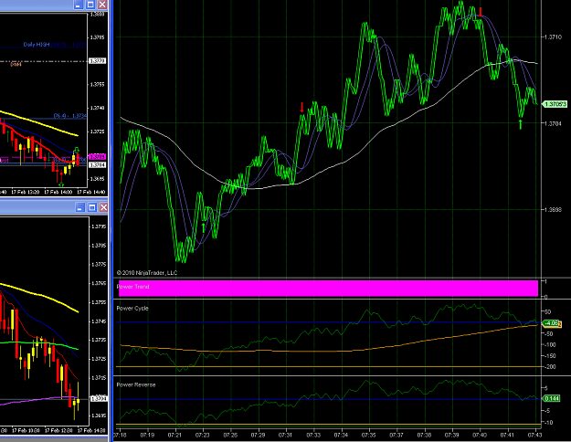Select the Power Trend indicator label
This screenshot has width=571, height=442.
pos(132,287)
